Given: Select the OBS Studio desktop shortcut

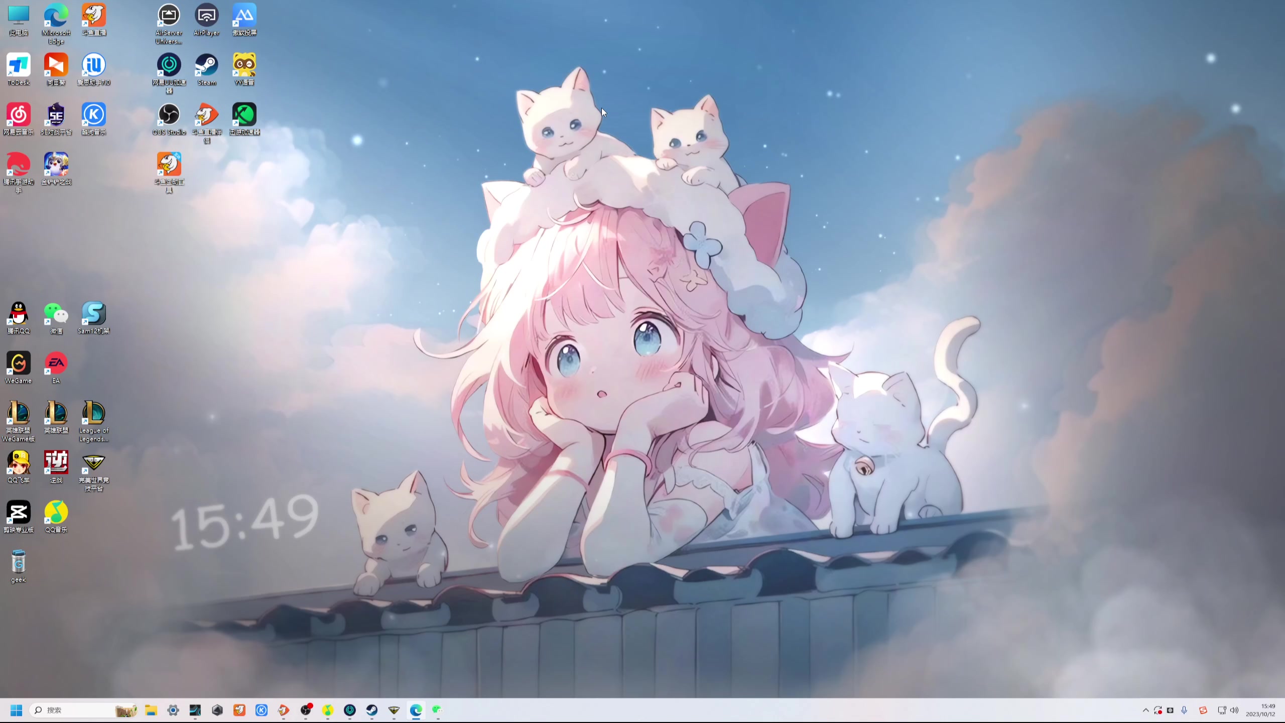Looking at the screenshot, I should tap(169, 119).
